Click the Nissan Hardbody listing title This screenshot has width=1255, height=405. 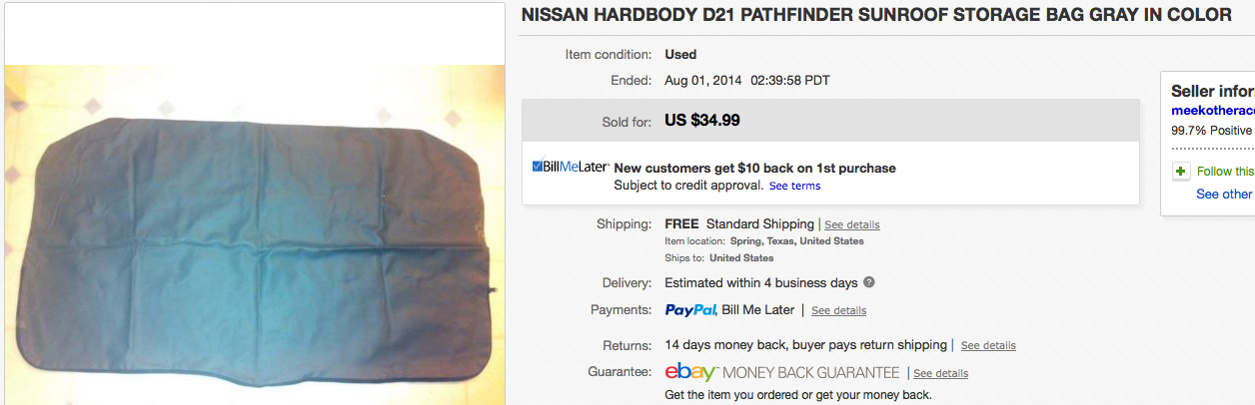tap(876, 16)
